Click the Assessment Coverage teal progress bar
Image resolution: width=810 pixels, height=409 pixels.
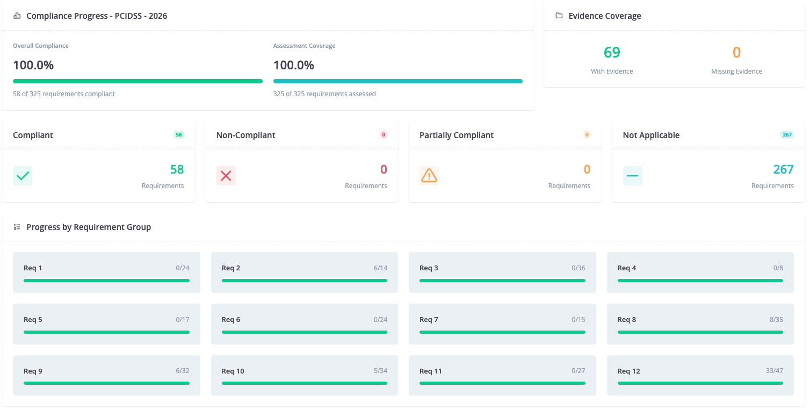tap(398, 81)
